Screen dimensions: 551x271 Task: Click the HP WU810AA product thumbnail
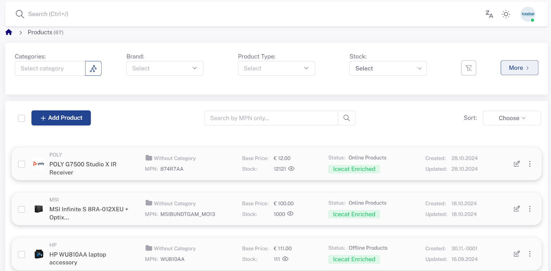39,254
